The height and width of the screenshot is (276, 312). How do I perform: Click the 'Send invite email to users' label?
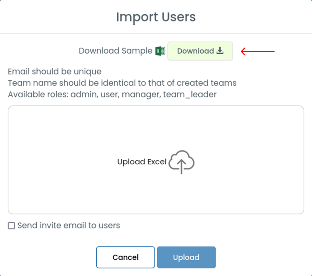click(69, 225)
